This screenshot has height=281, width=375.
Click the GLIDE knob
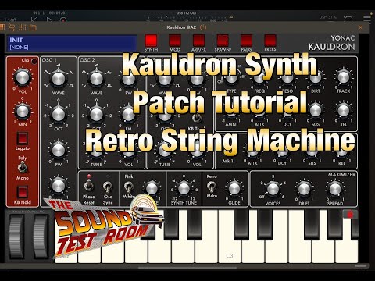(234, 188)
